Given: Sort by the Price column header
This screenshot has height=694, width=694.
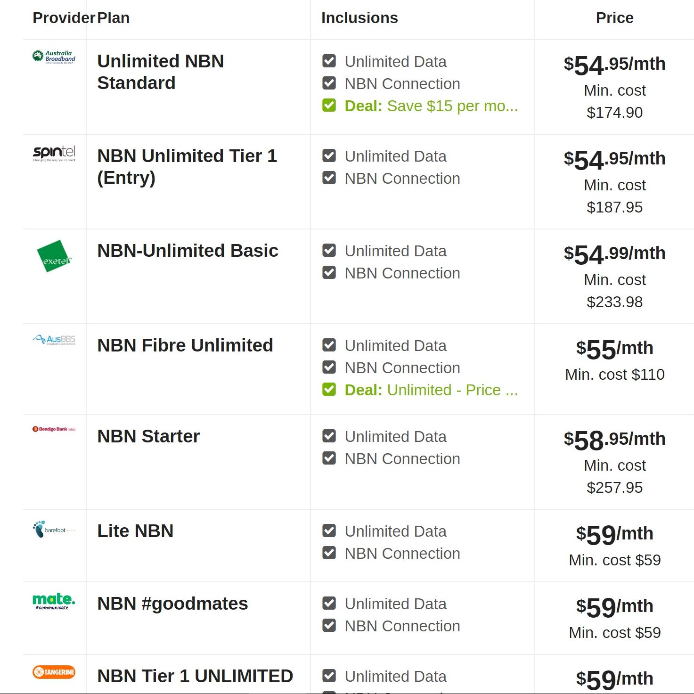Looking at the screenshot, I should pos(614,18).
